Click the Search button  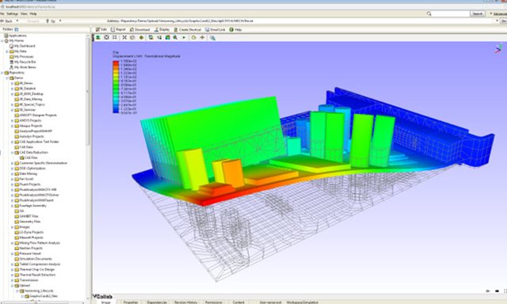point(478,13)
